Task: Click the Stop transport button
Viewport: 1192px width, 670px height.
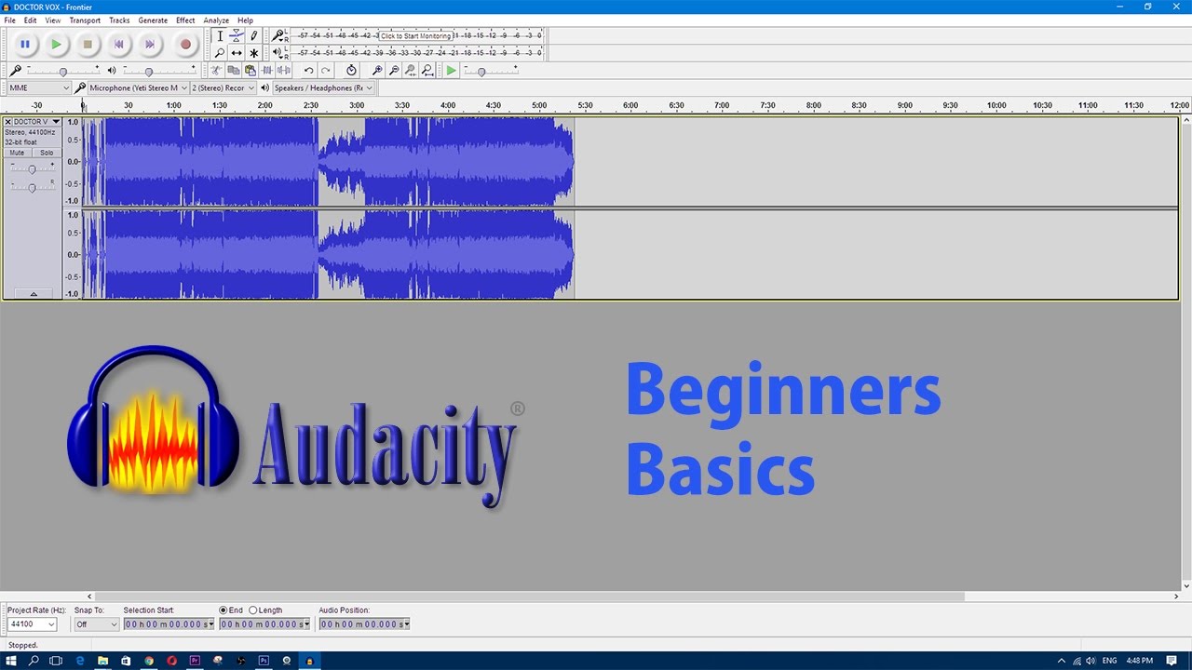Action: (88, 44)
